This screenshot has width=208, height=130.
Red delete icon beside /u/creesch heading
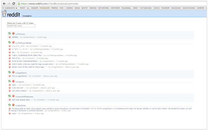(13, 81)
